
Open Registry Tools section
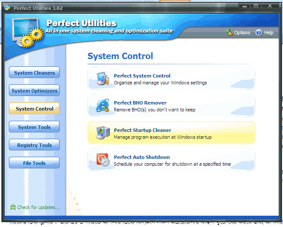[x=34, y=145]
